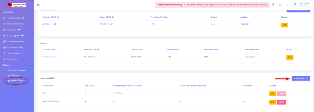Image resolution: width=314 pixels, height=112 pixels.
Task: Sort by Procedure Provider column
Action: pos(159,17)
